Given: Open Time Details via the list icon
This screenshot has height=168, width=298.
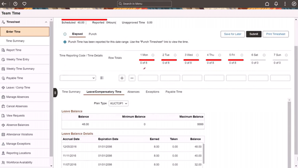Looking at the screenshot, I should pos(102,78).
